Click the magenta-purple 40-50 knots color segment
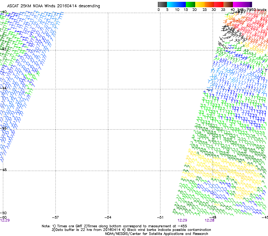 (242, 4)
